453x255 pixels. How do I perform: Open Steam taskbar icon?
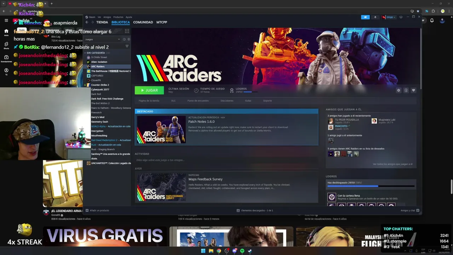250,251
